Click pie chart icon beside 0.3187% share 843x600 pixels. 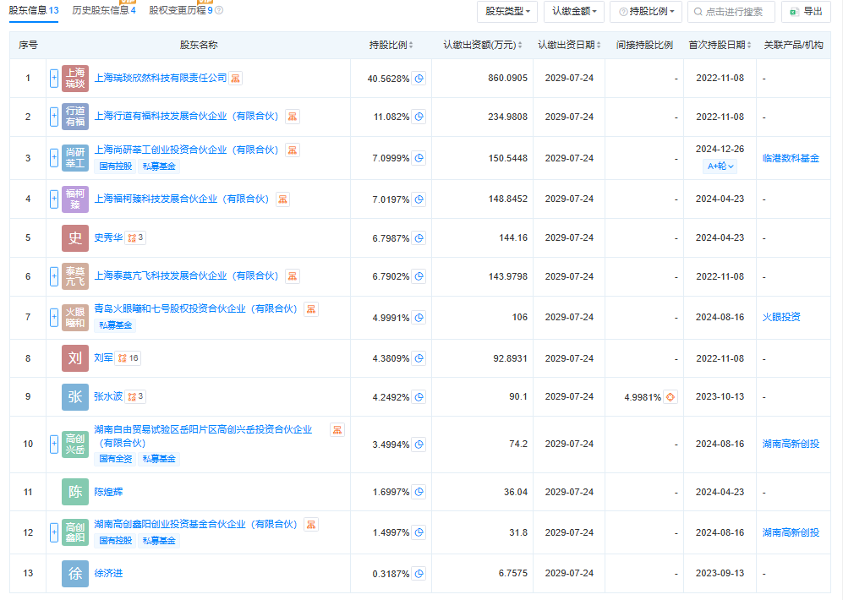pyautogui.click(x=419, y=574)
